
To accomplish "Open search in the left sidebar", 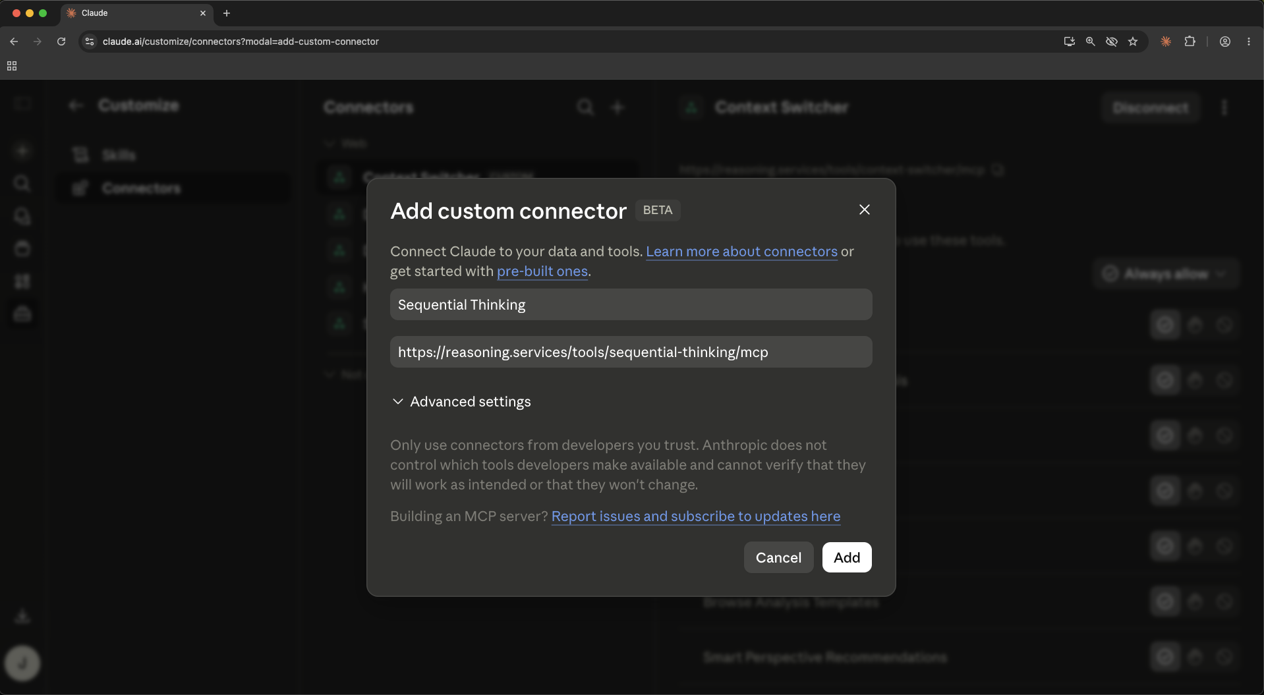I will coord(22,183).
